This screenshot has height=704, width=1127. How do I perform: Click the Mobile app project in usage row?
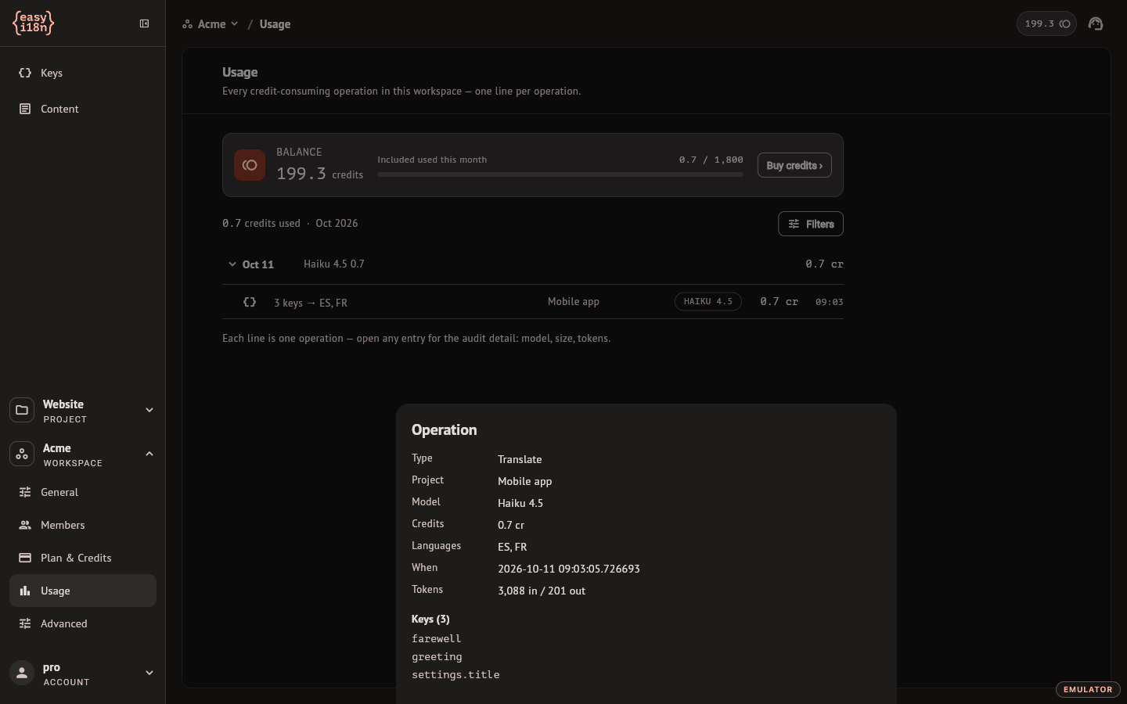[574, 302]
